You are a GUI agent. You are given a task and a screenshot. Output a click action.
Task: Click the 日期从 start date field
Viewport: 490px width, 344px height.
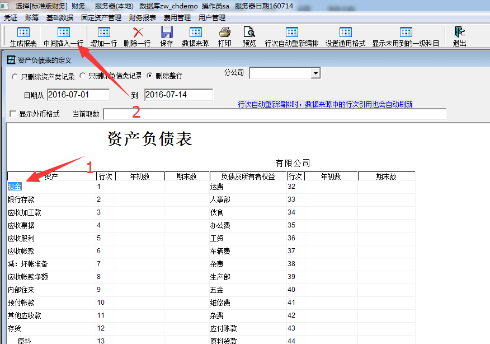click(x=78, y=95)
